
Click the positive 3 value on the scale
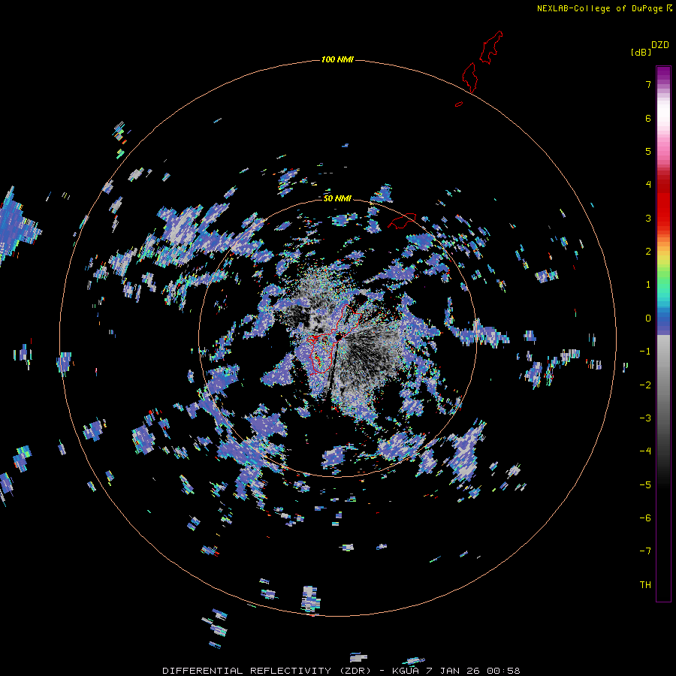648,218
